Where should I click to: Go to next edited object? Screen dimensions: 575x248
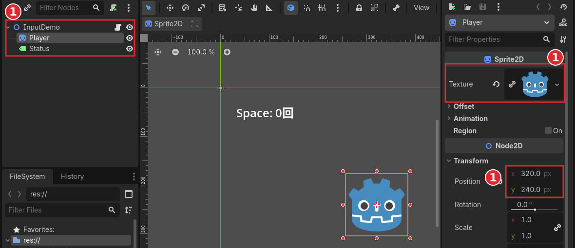pos(549,7)
